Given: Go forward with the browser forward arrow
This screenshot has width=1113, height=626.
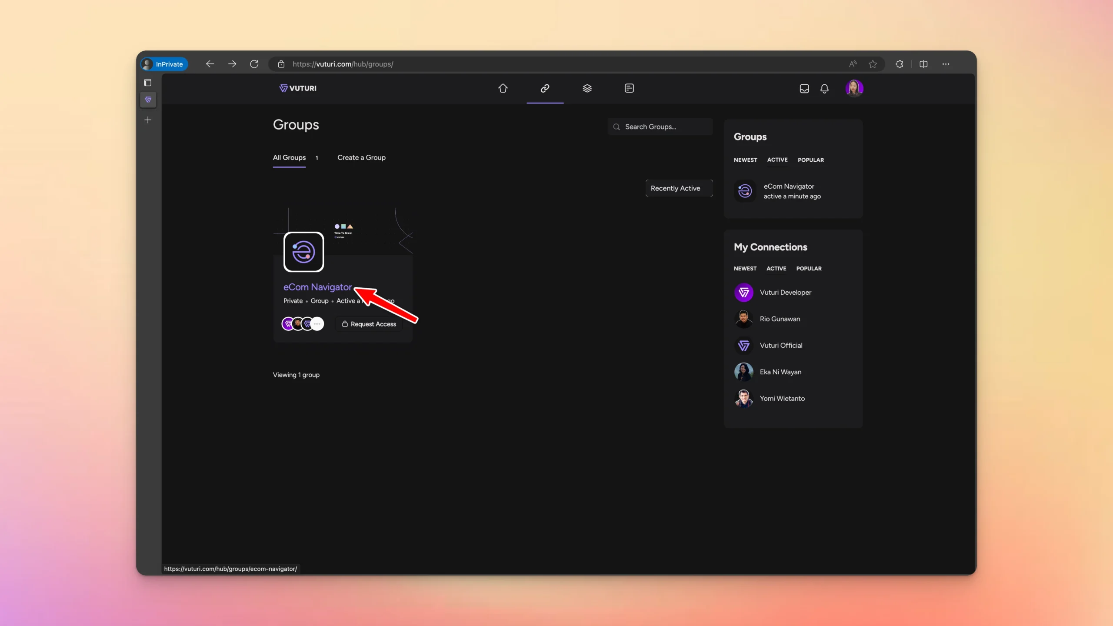Looking at the screenshot, I should pos(232,64).
